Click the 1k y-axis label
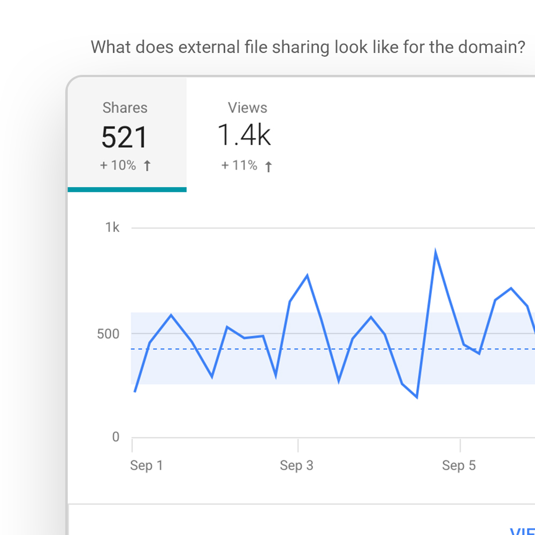This screenshot has height=535, width=535. pos(112,227)
